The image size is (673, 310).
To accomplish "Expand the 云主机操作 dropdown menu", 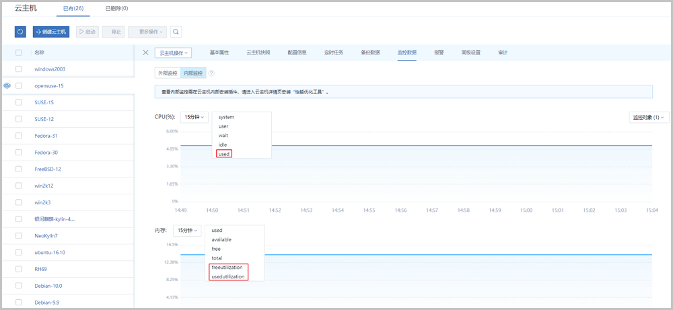I will coord(173,52).
